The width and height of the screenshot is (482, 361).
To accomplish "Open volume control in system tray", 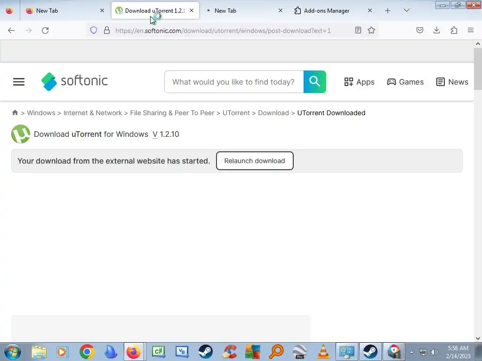I will [434, 352].
